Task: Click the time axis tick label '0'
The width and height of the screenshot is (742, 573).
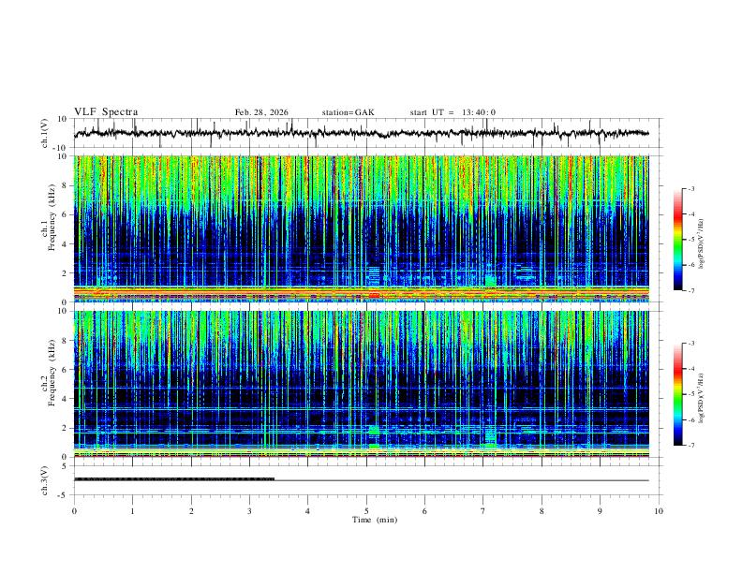Action: tap(74, 511)
